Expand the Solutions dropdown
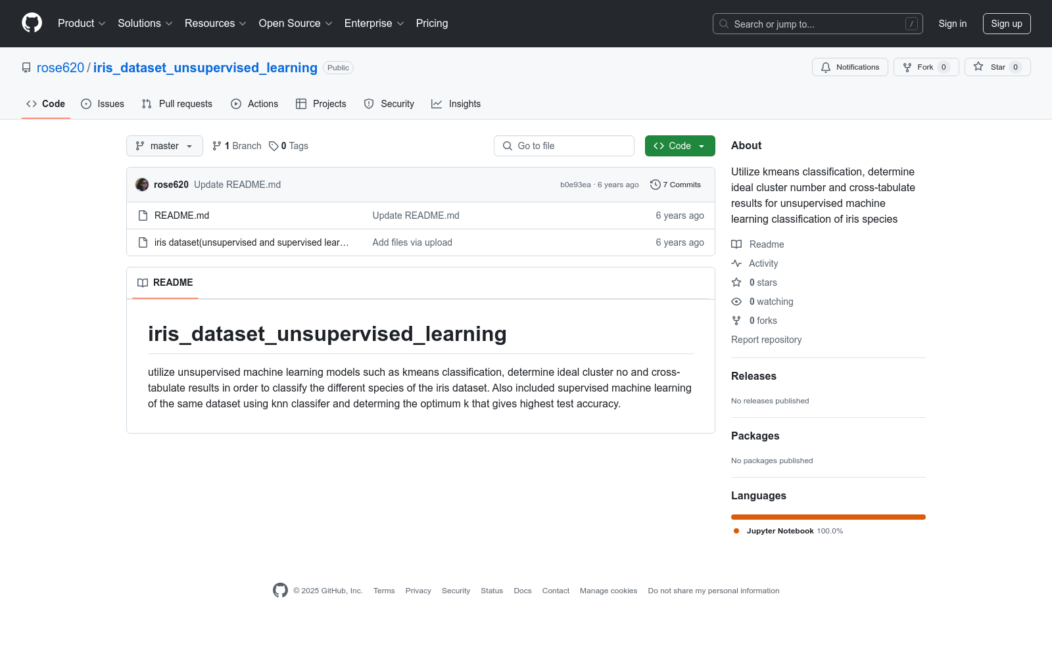 tap(145, 24)
